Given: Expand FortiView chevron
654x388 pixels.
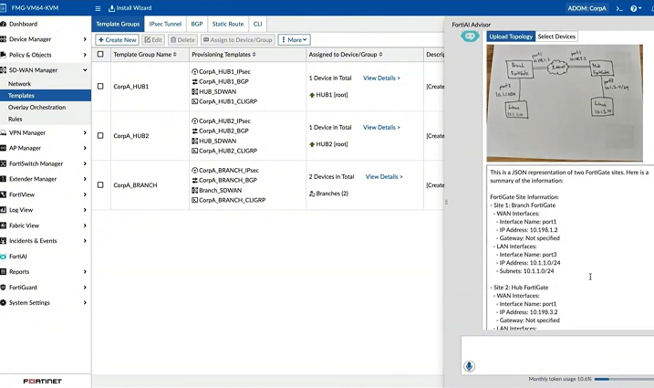Looking at the screenshot, I should coord(85,194).
